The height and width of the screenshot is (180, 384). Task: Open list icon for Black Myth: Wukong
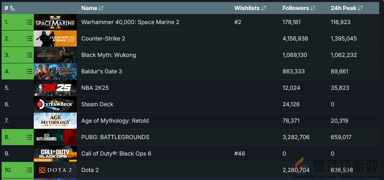tap(29, 55)
